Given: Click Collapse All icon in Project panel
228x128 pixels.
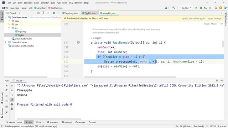Looking at the screenshot, I should coord(48,13).
